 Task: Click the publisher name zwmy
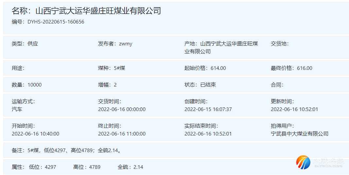[x=126, y=43]
